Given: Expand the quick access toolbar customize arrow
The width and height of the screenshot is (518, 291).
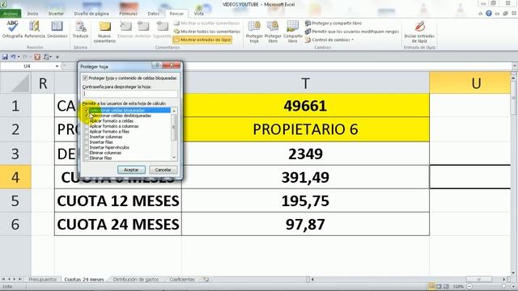Looking at the screenshot, I should (57, 57).
